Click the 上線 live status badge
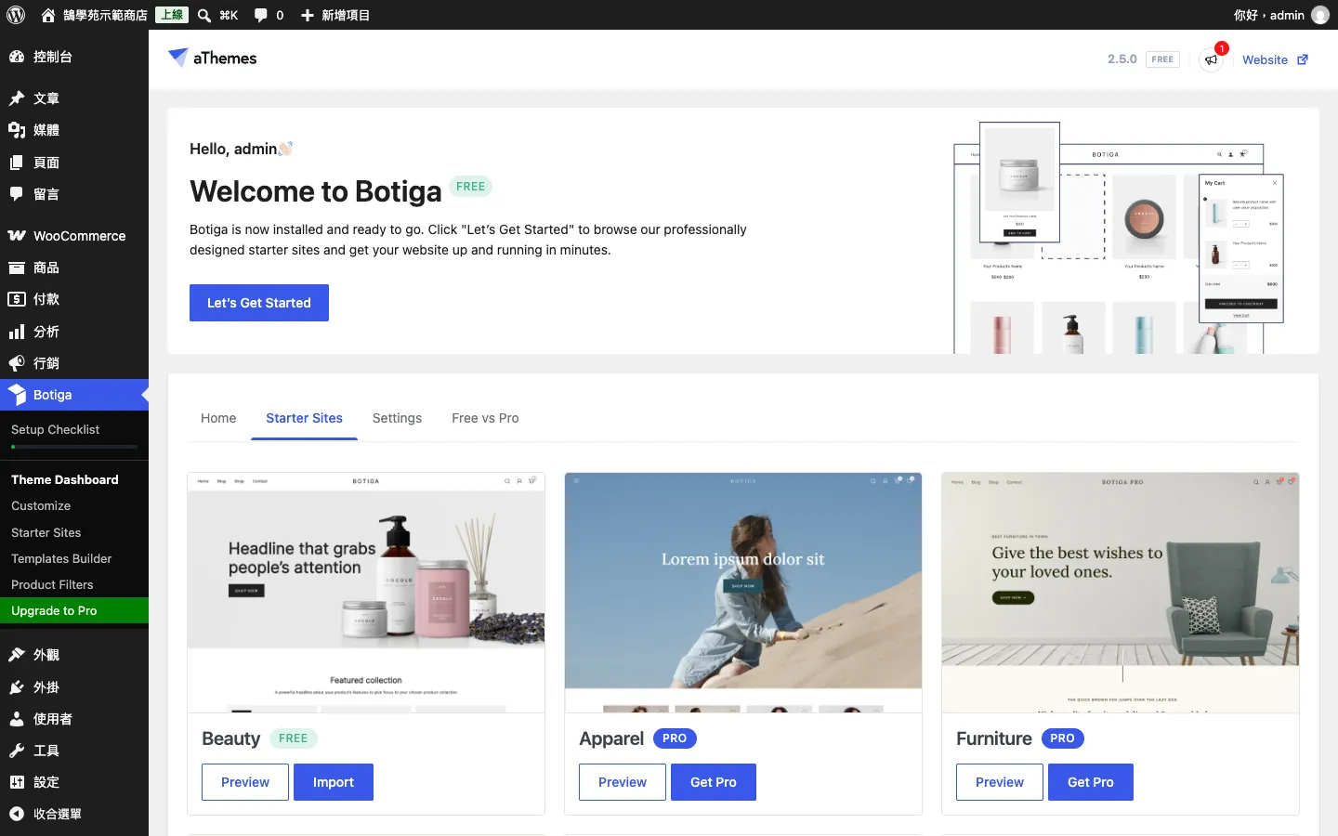Image resolution: width=1338 pixels, height=836 pixels. pyautogui.click(x=172, y=15)
